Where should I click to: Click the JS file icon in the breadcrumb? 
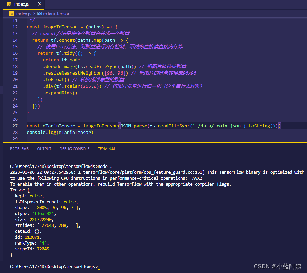[11, 14]
